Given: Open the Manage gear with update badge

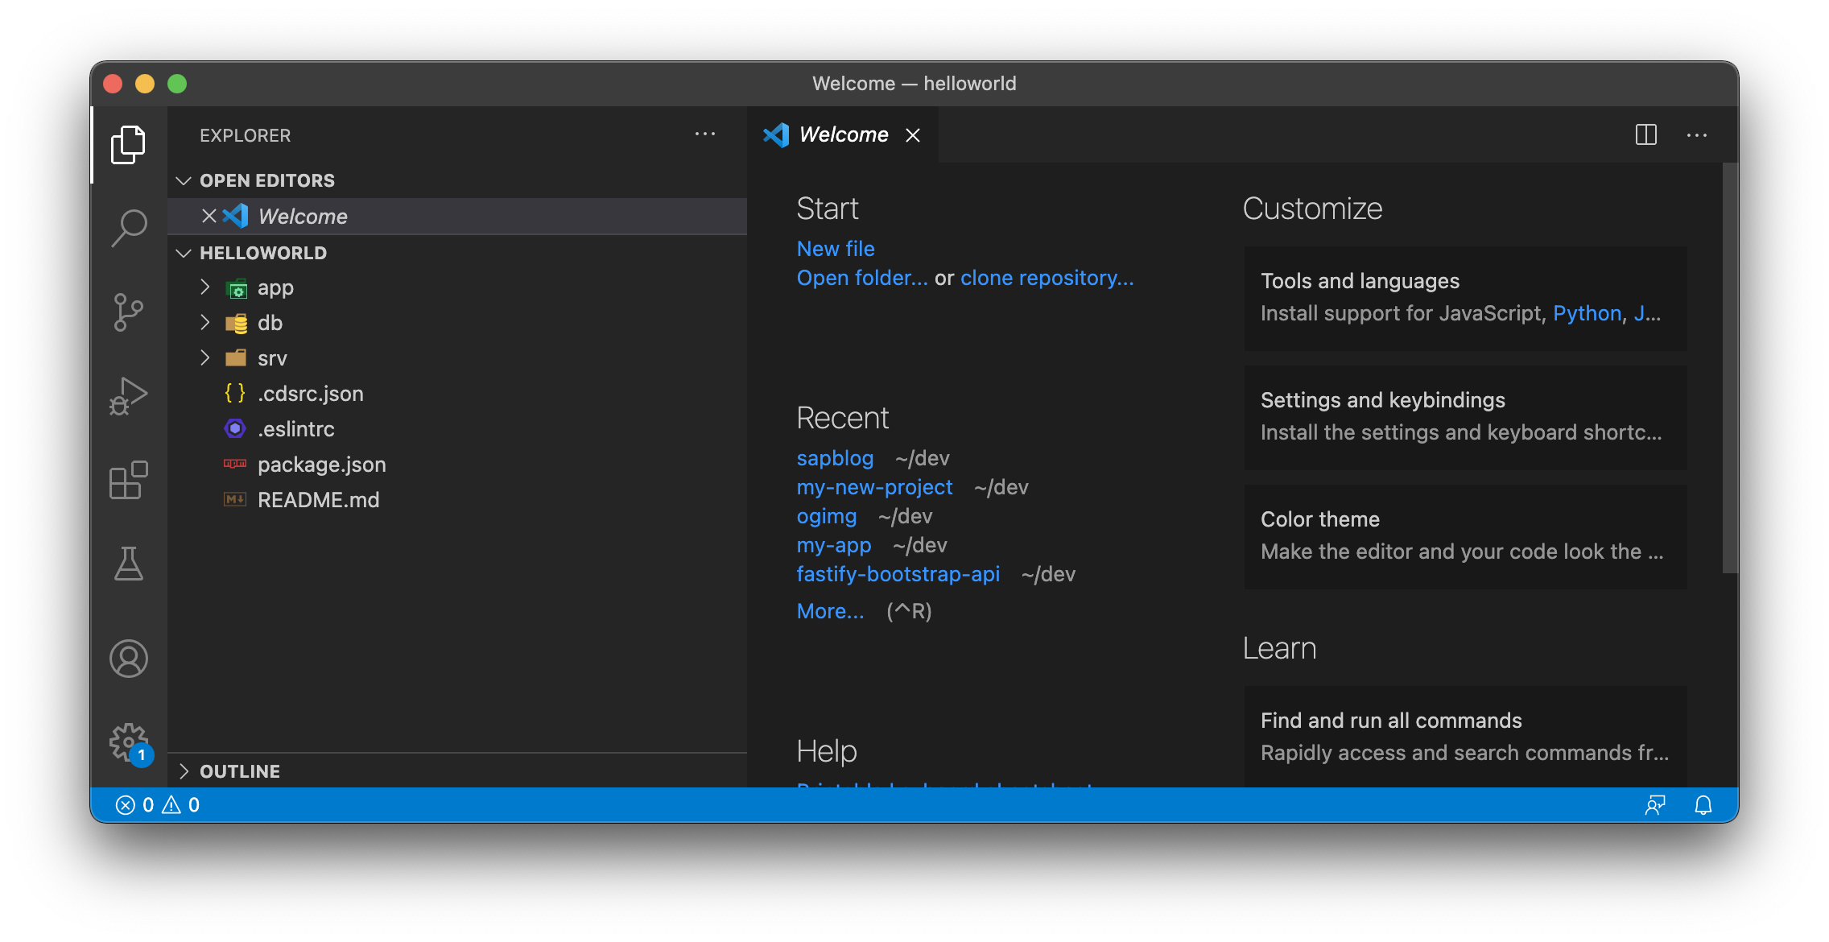Looking at the screenshot, I should [x=130, y=743].
